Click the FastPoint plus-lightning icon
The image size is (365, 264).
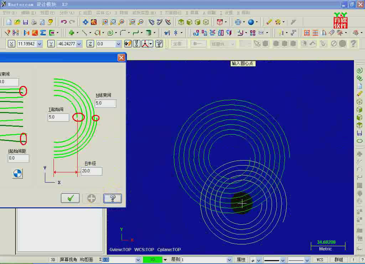(128, 44)
